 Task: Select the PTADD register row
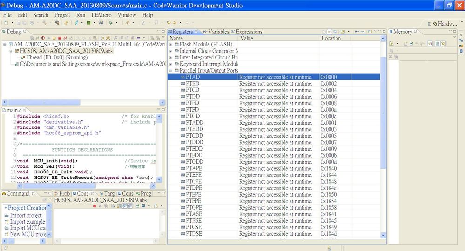[x=274, y=123]
